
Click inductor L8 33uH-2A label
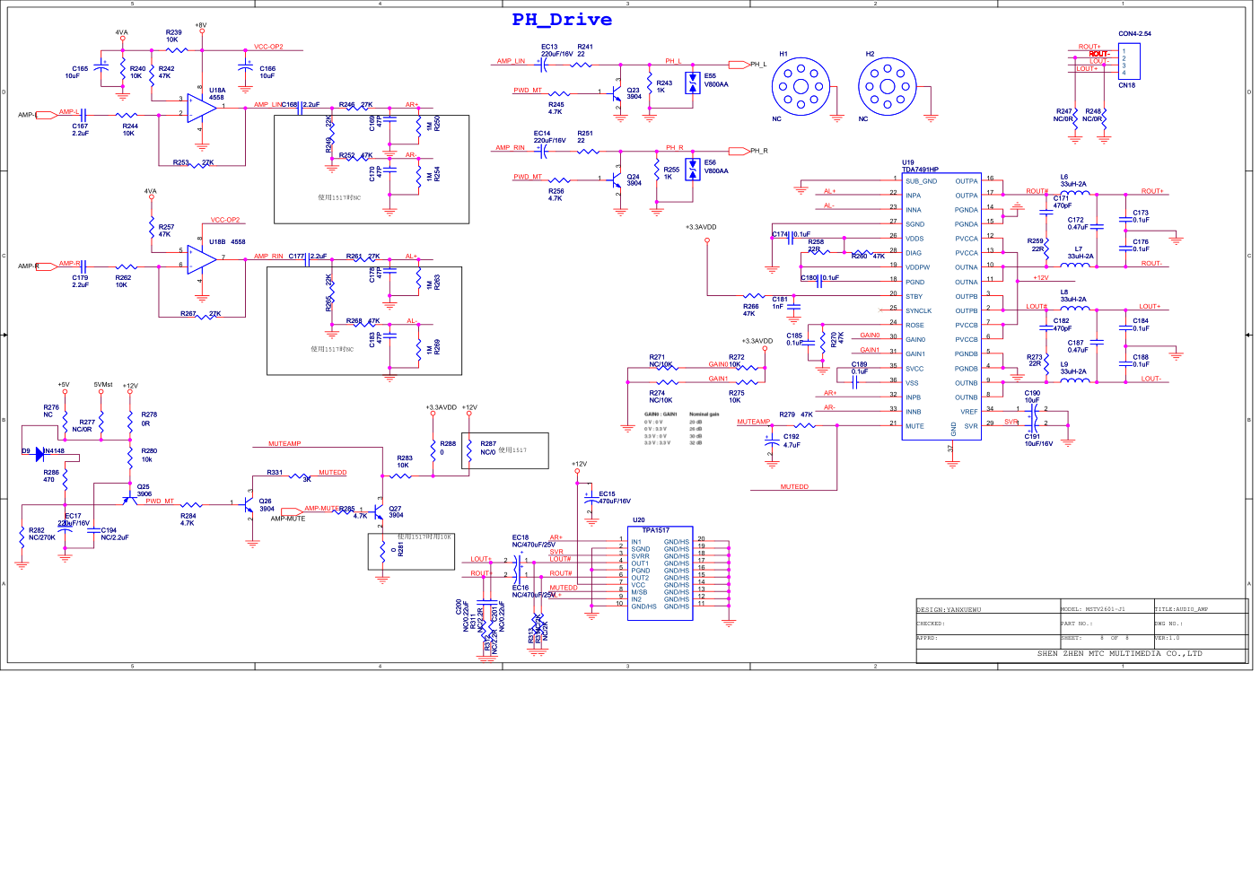(1073, 295)
